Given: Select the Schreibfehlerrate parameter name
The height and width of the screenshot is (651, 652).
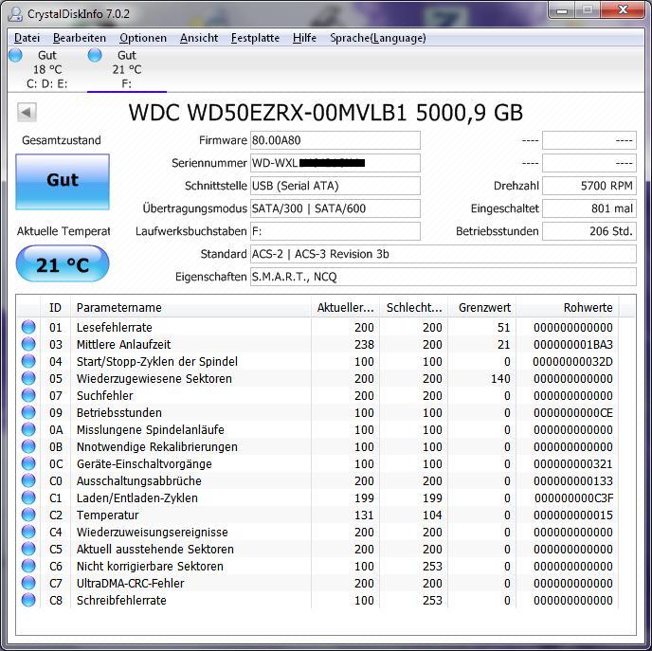Looking at the screenshot, I should tap(121, 600).
